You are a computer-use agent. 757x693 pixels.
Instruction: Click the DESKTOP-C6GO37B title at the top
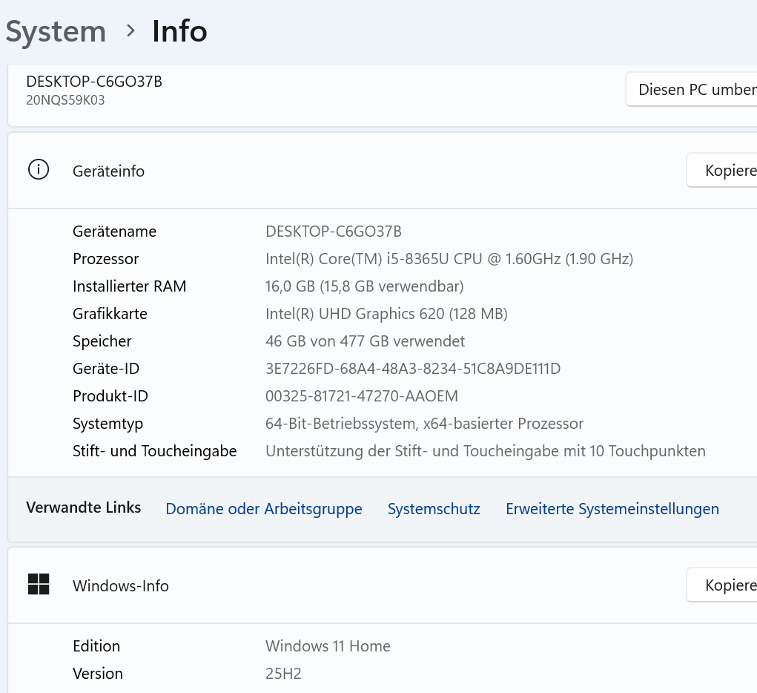(x=94, y=81)
